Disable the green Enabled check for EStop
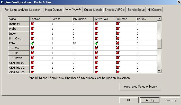 click(x=32, y=43)
